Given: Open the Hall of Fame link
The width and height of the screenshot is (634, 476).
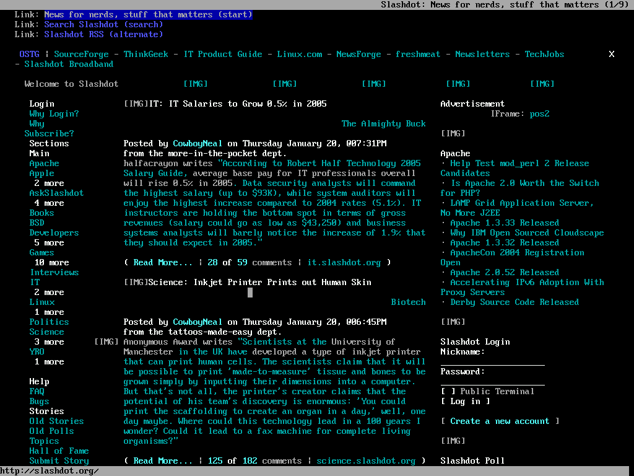Looking at the screenshot, I should [x=59, y=451].
